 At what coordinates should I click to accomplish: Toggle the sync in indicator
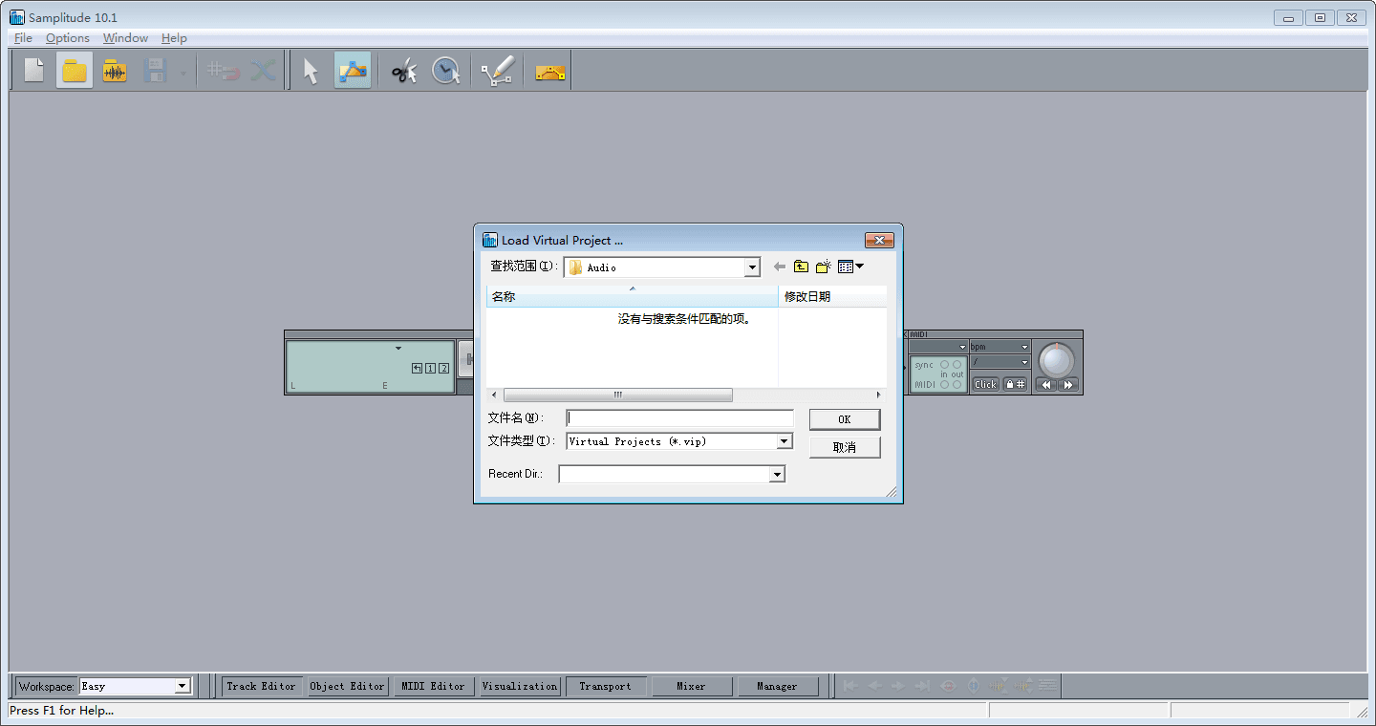click(x=944, y=364)
